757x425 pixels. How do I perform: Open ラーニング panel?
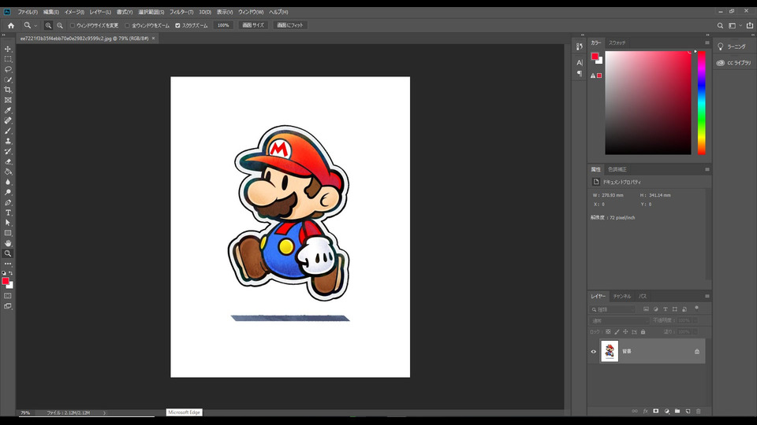732,46
